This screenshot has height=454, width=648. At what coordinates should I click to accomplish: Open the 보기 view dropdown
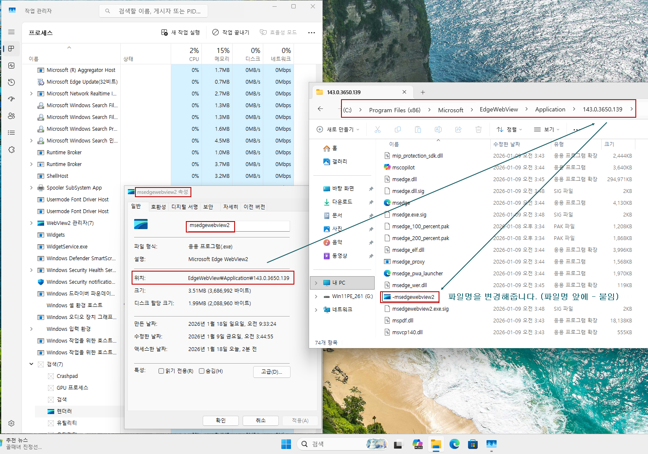(x=547, y=129)
